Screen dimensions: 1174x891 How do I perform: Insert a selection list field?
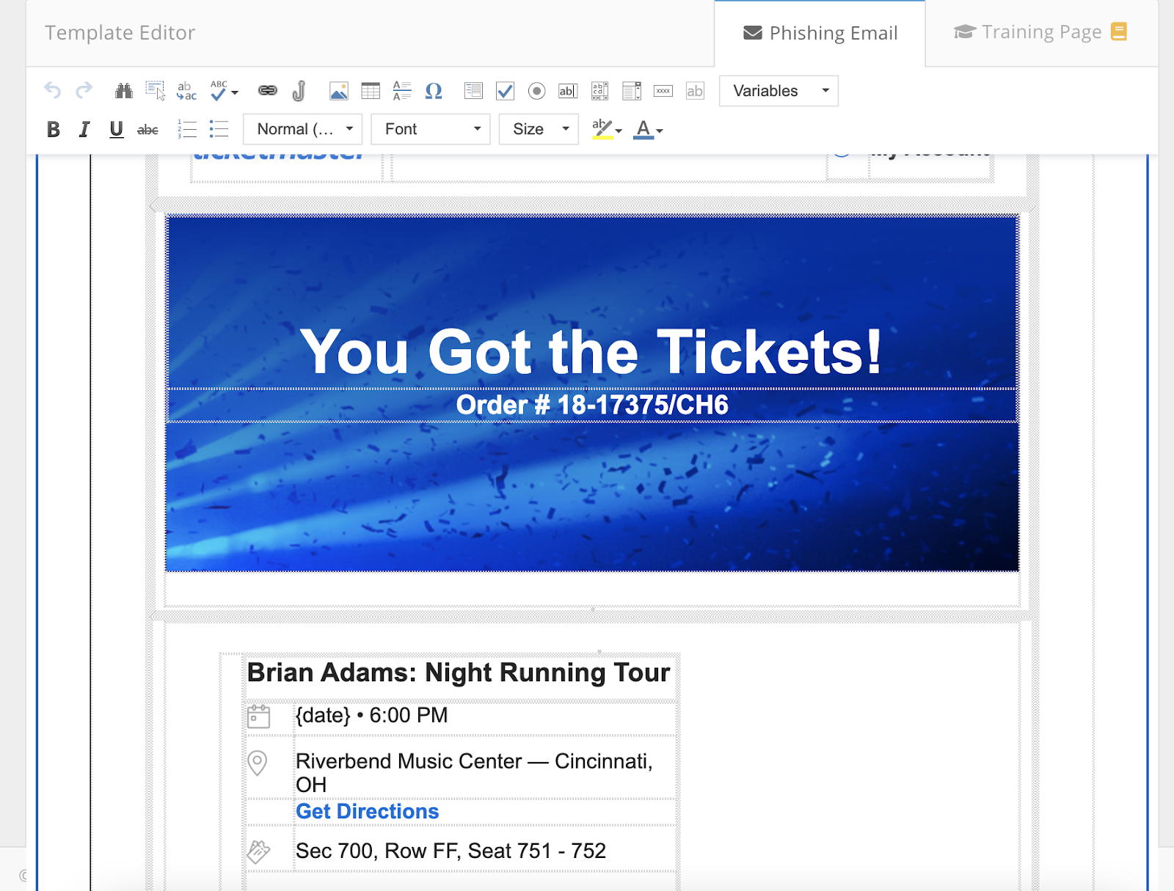[x=632, y=91]
